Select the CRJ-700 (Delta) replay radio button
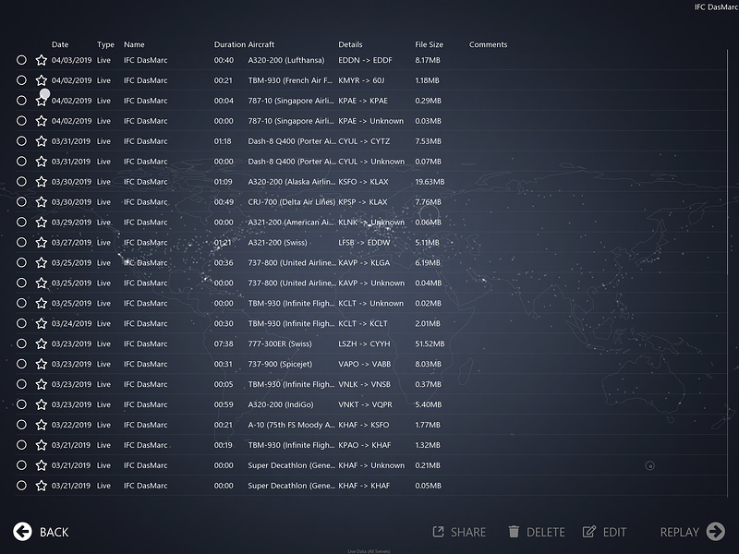This screenshot has height=554, width=739. point(21,202)
